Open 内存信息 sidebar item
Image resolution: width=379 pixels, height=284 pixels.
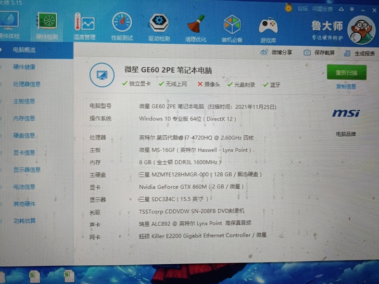click(24, 119)
